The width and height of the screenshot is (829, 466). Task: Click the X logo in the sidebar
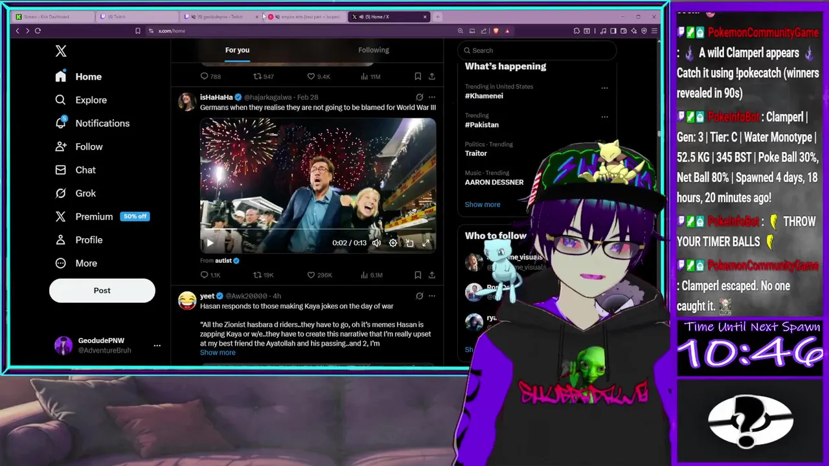point(61,51)
